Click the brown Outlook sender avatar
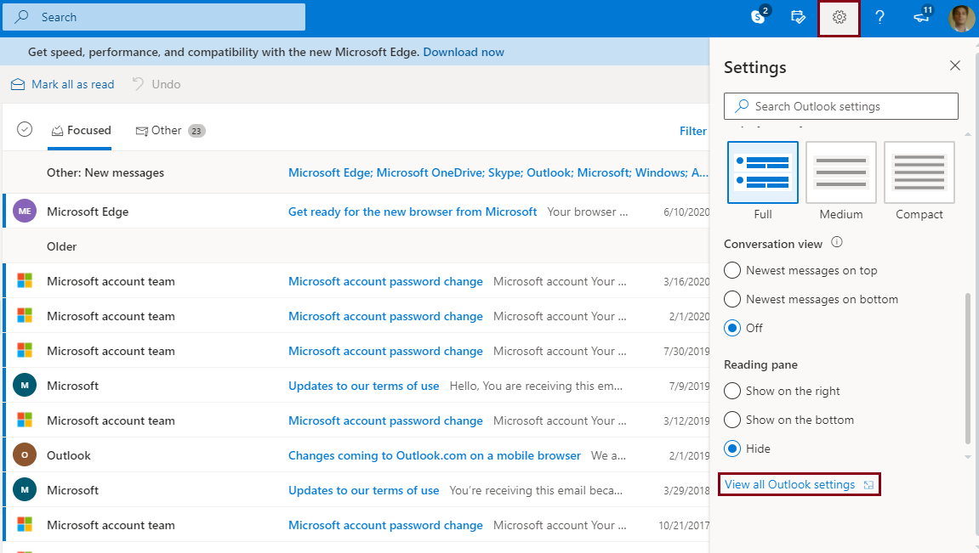 (x=25, y=455)
